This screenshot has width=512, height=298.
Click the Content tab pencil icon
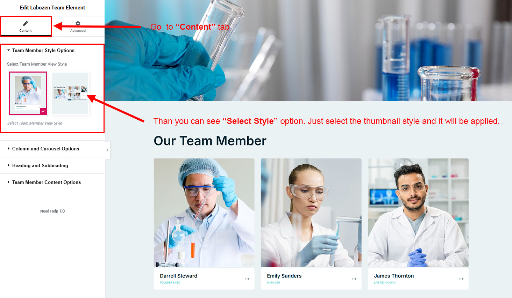(x=25, y=23)
